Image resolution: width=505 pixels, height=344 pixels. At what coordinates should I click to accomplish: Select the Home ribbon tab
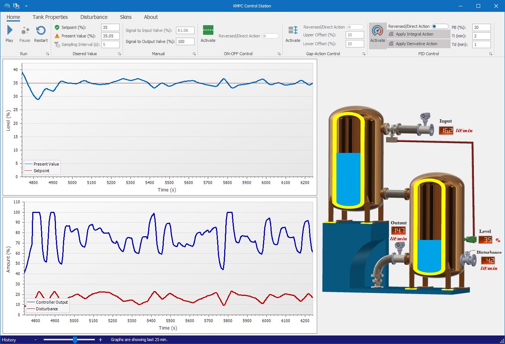pyautogui.click(x=13, y=17)
